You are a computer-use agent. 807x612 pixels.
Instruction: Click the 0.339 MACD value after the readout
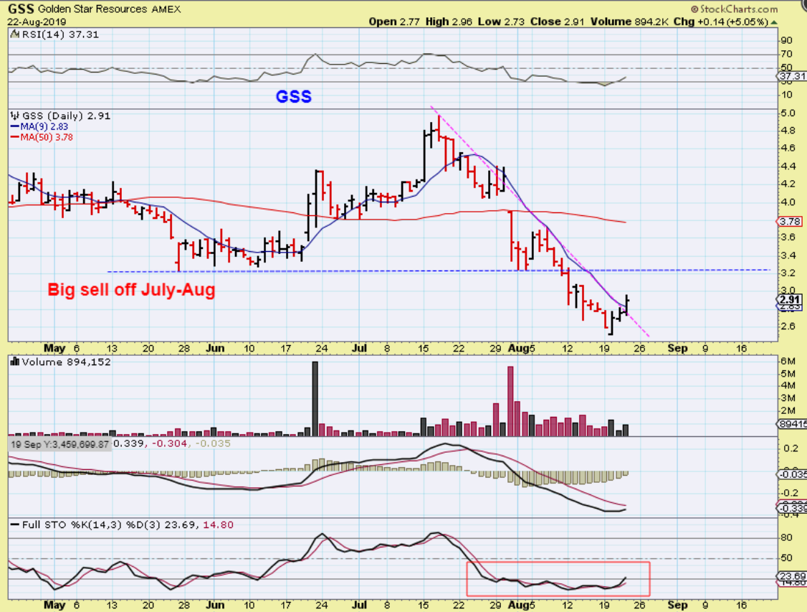tap(129, 443)
